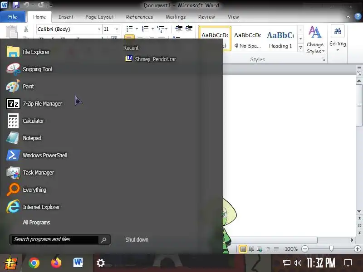Cut selection using the scissors icon
Viewport: 363px width, 272px height.
point(26,29)
